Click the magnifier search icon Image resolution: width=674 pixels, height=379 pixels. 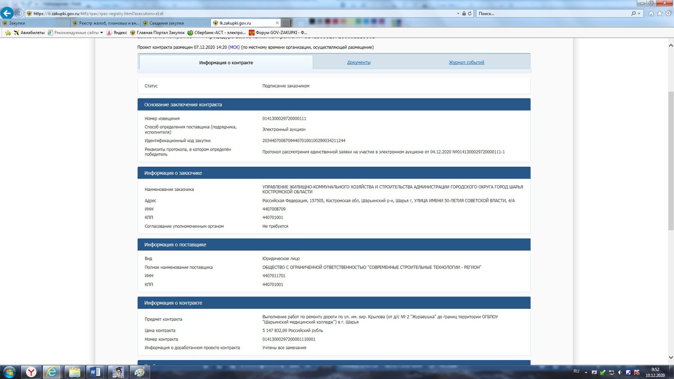click(634, 14)
